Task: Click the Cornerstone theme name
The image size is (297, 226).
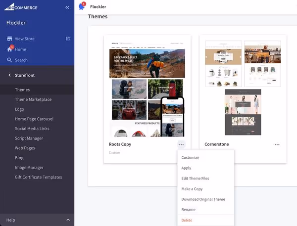Action: coord(217,144)
